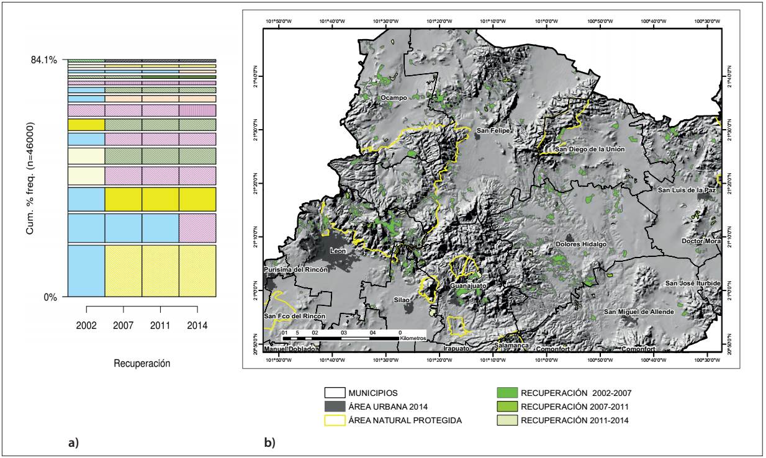Select the RECUPERACIÓN 2011-2014 legend swatch

(x=507, y=420)
